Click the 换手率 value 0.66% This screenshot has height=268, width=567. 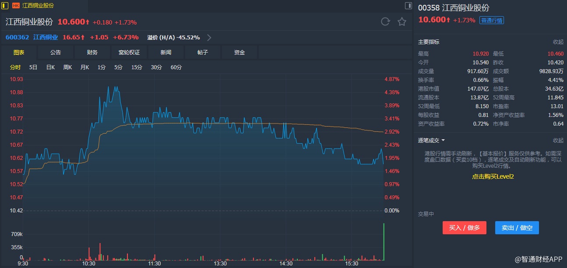[481, 80]
